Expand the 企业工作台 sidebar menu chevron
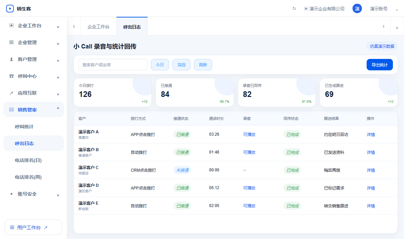The width and height of the screenshot is (404, 239). 58,27
